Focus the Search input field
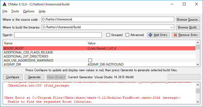The image size is (203, 107). [x=58, y=35]
